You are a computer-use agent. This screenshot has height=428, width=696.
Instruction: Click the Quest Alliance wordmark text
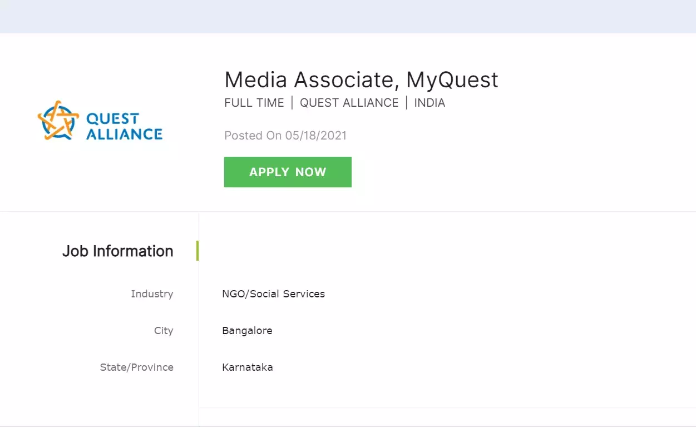point(124,125)
